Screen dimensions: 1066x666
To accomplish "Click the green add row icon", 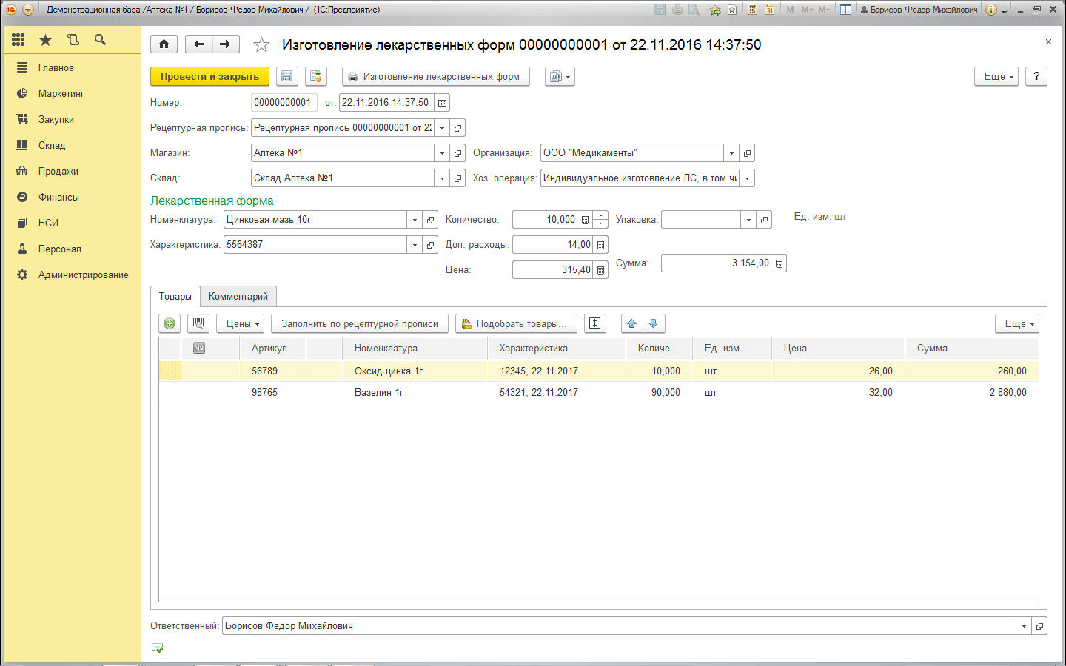I will [x=170, y=323].
